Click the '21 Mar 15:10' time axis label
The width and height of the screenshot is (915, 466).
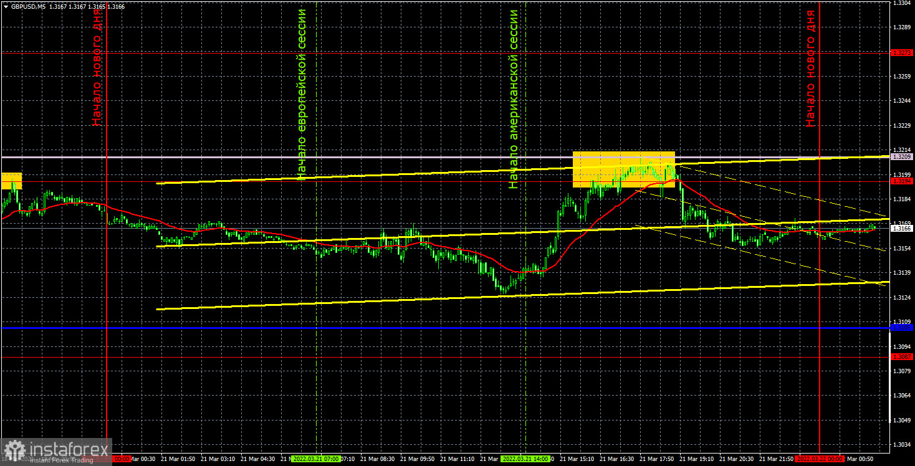[x=577, y=459]
